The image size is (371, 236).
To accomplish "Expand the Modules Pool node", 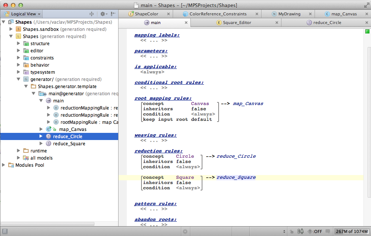I will pos(4,165).
